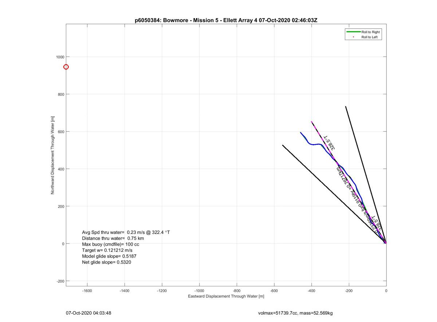
Task: Click the y-axis tick label '600'
Action: [x=61, y=132]
